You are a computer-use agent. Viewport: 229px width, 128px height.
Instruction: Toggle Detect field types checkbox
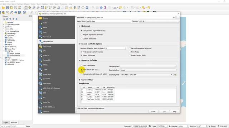[81, 55]
